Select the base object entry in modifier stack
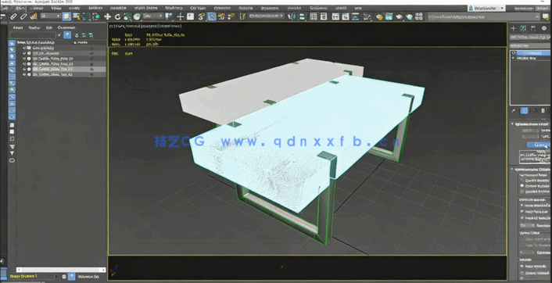 coord(526,58)
